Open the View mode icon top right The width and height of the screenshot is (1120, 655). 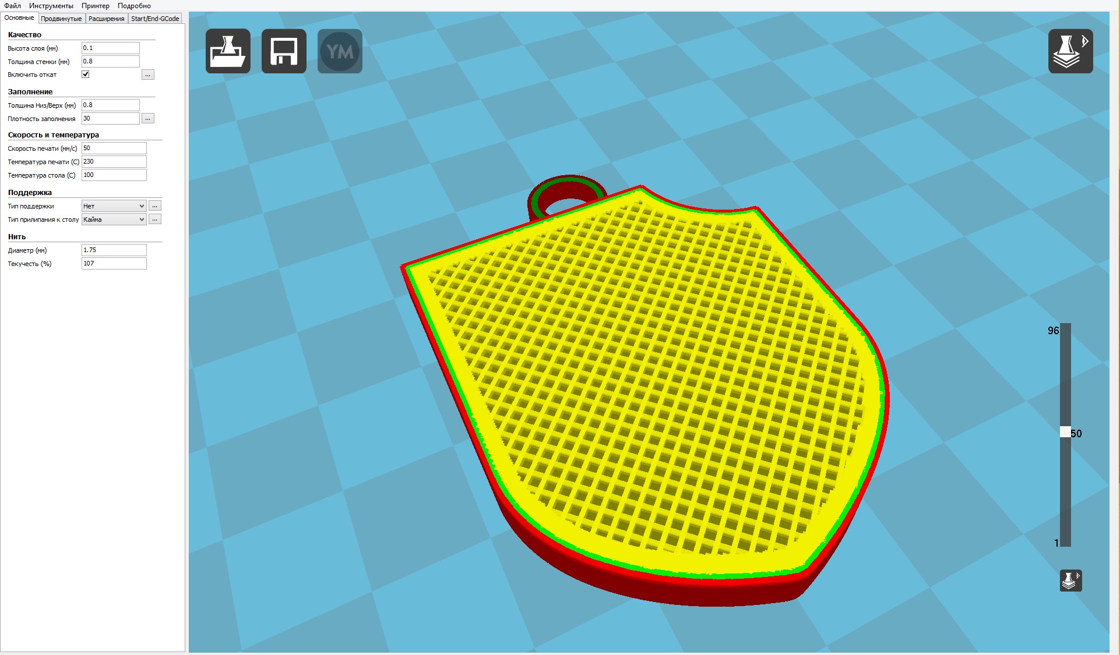(x=1070, y=51)
